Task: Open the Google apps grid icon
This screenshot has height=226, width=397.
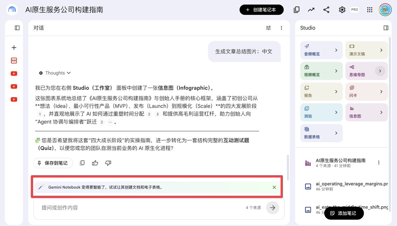Action: (x=370, y=10)
